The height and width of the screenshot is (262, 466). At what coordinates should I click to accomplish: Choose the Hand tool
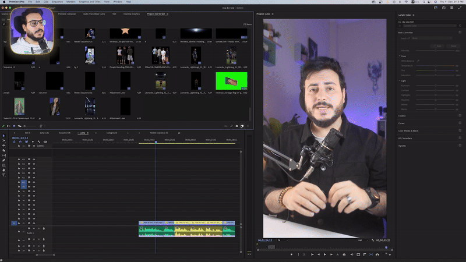[3, 170]
